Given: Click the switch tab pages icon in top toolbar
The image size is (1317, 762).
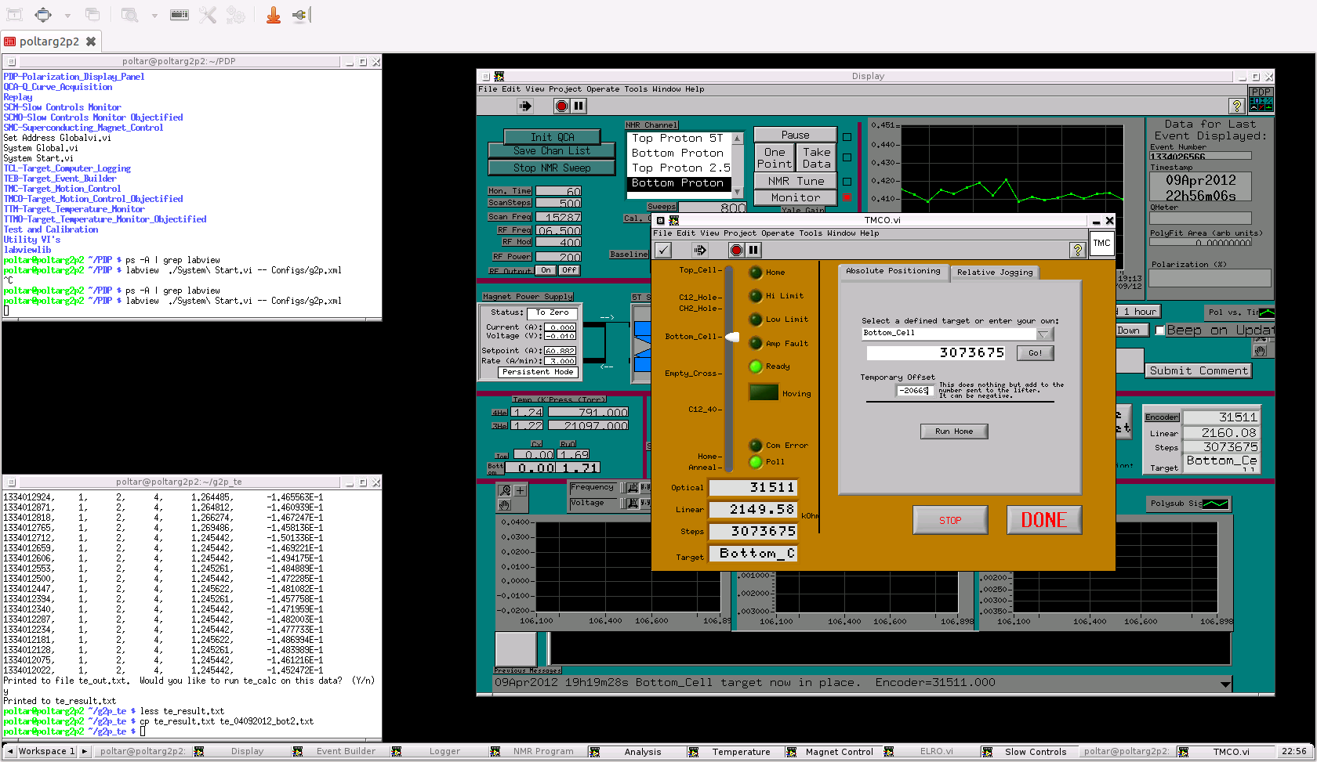Looking at the screenshot, I should pos(93,15).
